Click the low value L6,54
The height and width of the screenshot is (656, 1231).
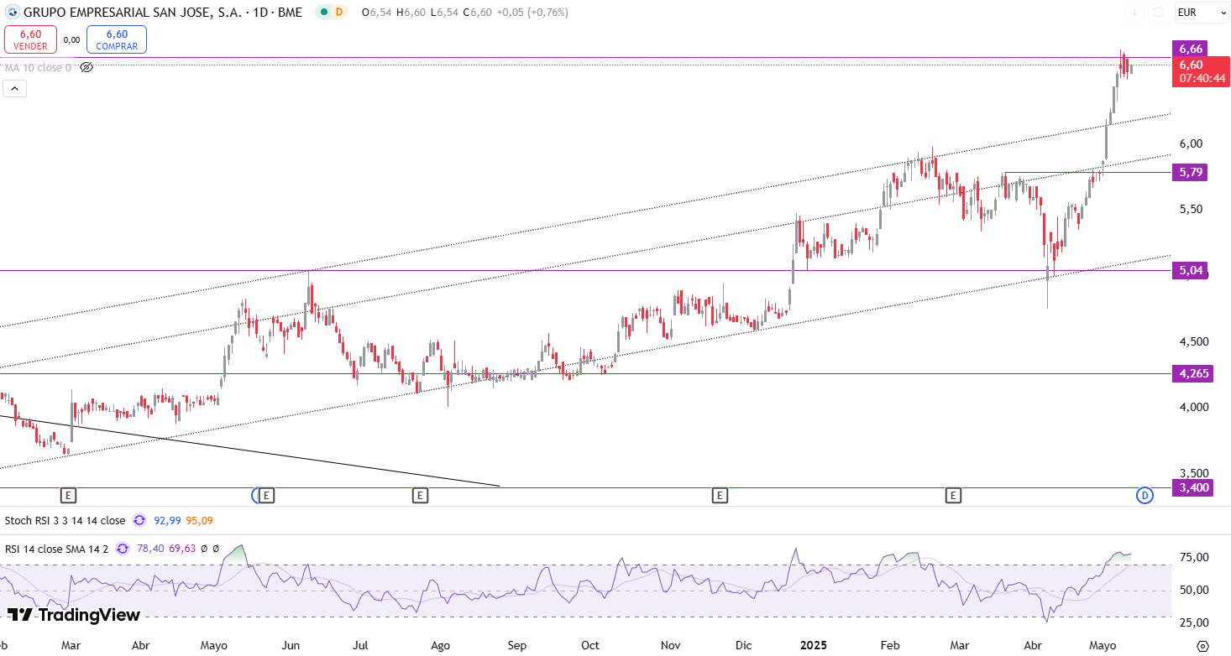click(443, 13)
